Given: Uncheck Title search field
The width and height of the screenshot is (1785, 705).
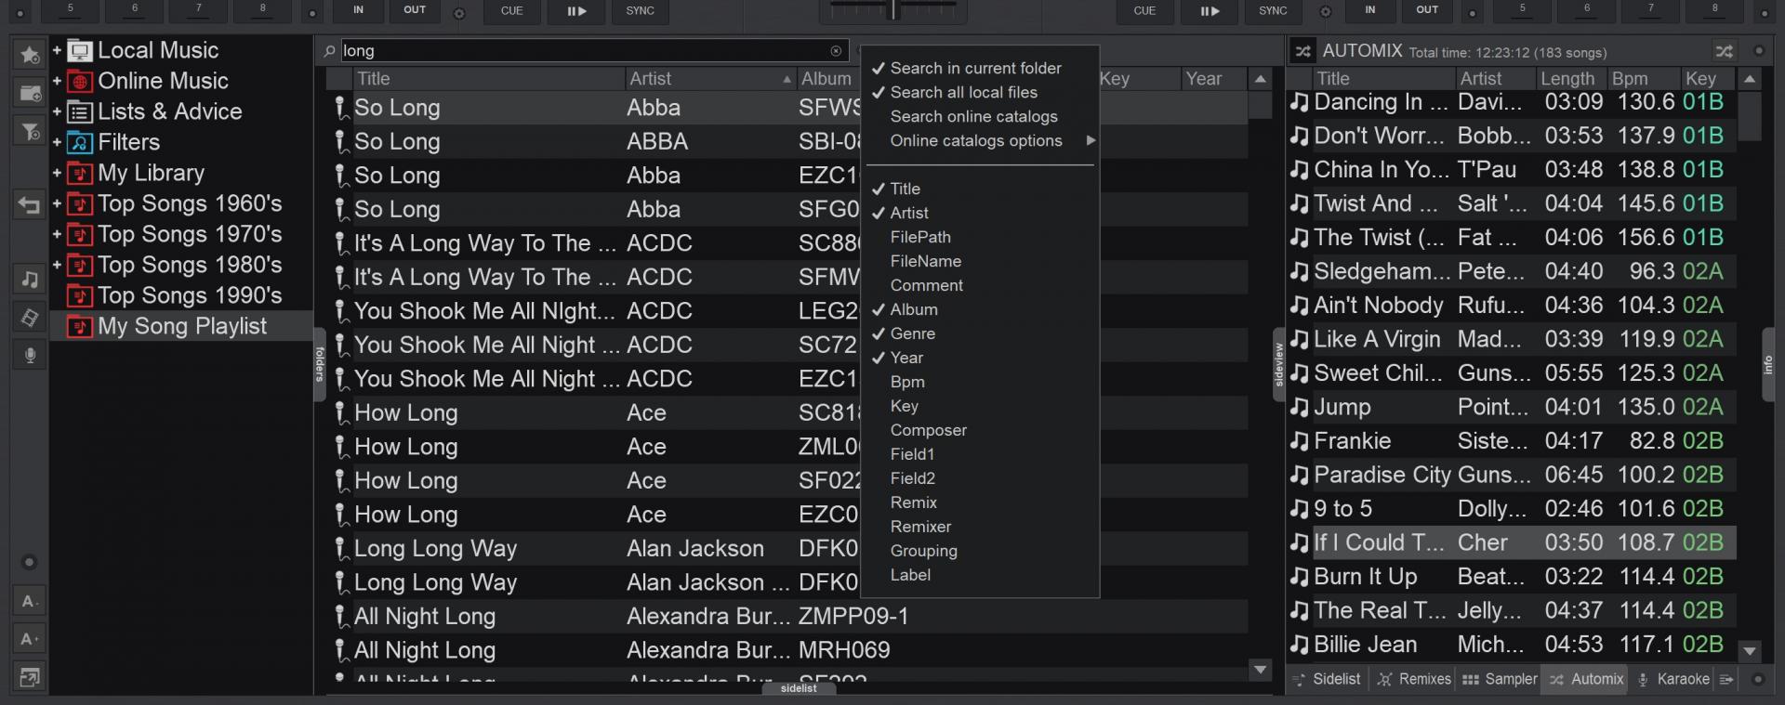Looking at the screenshot, I should pyautogui.click(x=905, y=189).
